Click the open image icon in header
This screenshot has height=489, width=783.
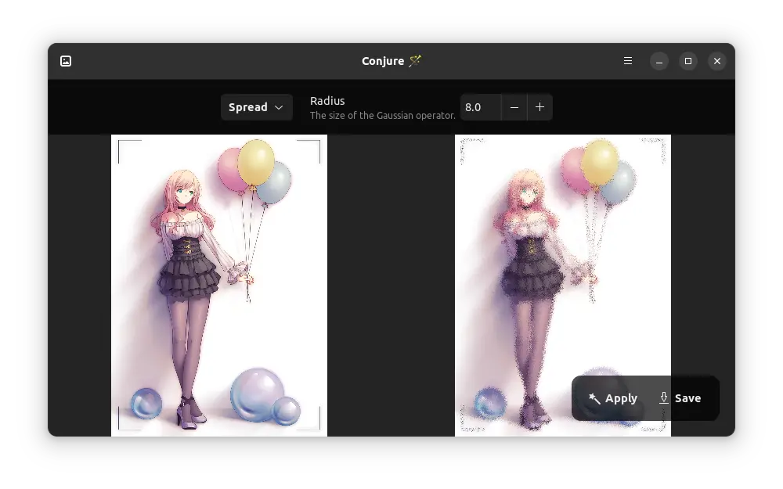click(x=66, y=61)
